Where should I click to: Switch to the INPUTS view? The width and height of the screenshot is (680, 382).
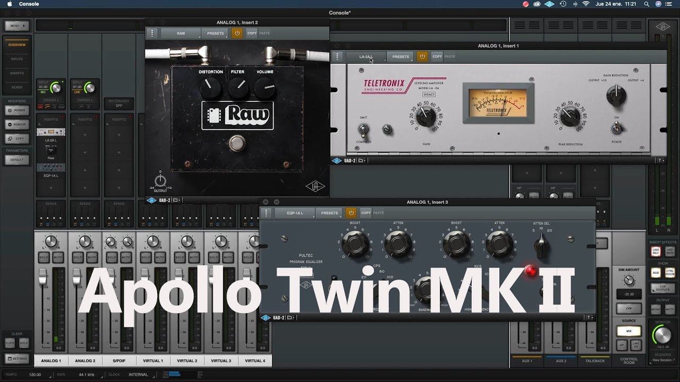click(x=17, y=59)
